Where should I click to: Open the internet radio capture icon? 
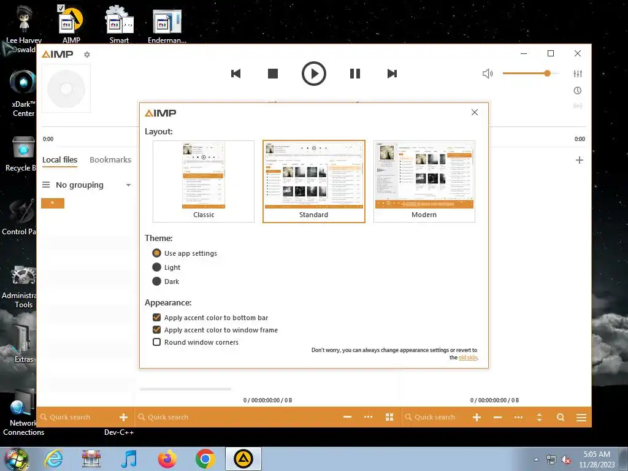pyautogui.click(x=578, y=106)
